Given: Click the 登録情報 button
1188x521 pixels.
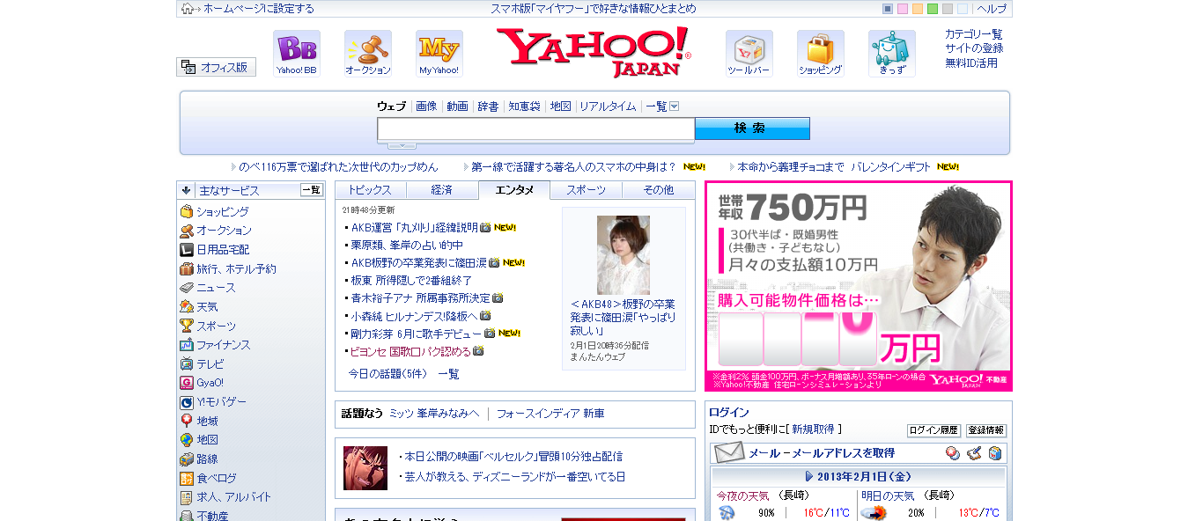Looking at the screenshot, I should tap(986, 430).
